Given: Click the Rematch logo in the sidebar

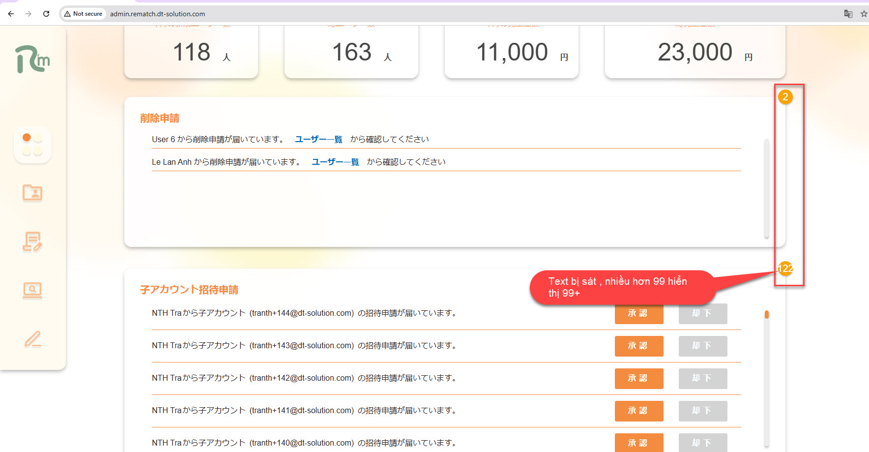Looking at the screenshot, I should 32,60.
